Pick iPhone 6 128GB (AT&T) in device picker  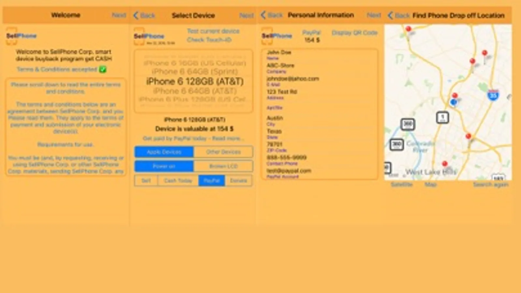195,81
